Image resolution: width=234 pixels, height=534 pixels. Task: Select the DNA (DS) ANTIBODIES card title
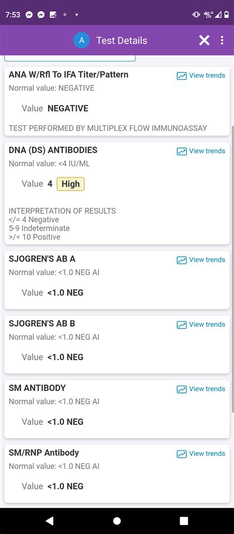[x=53, y=150]
